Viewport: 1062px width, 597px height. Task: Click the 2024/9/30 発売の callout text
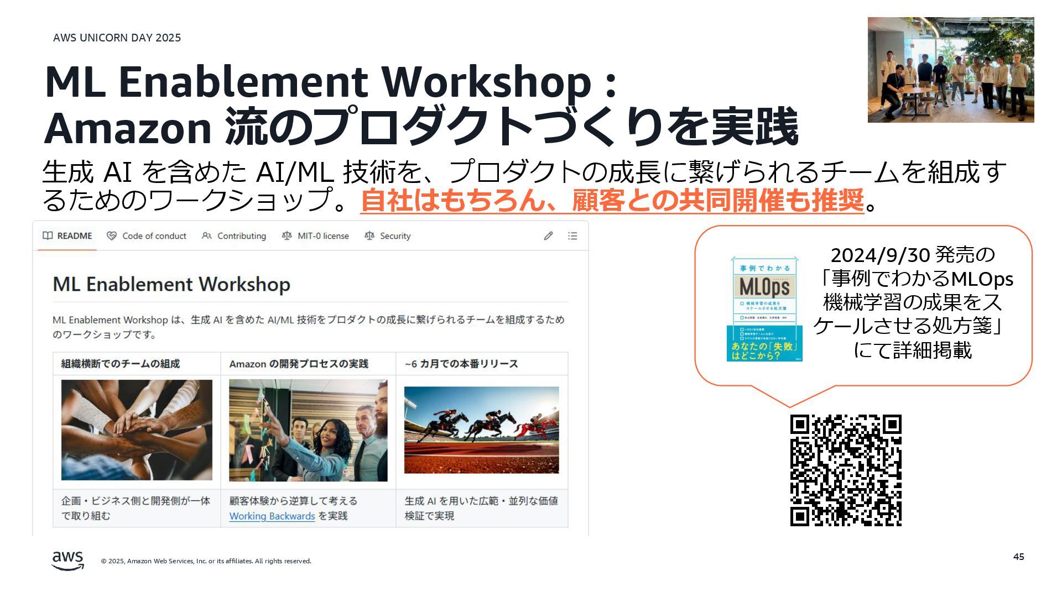point(913,255)
